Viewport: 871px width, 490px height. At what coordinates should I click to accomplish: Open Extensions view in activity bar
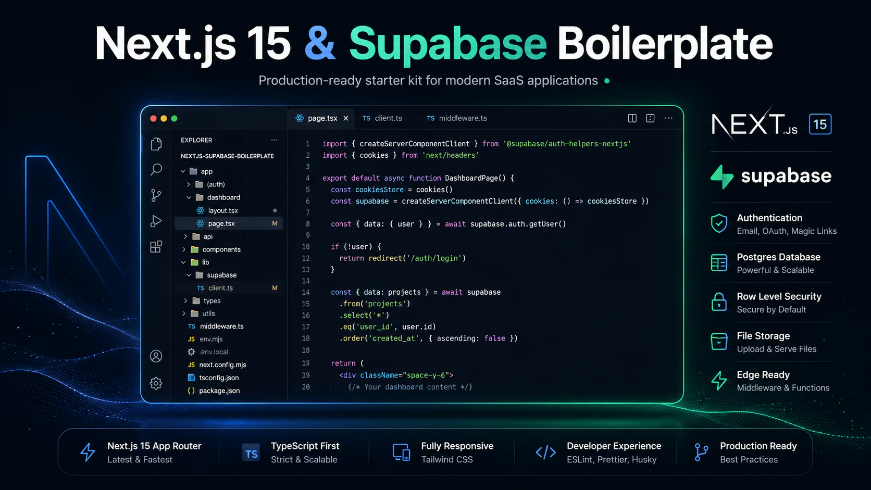tap(156, 246)
